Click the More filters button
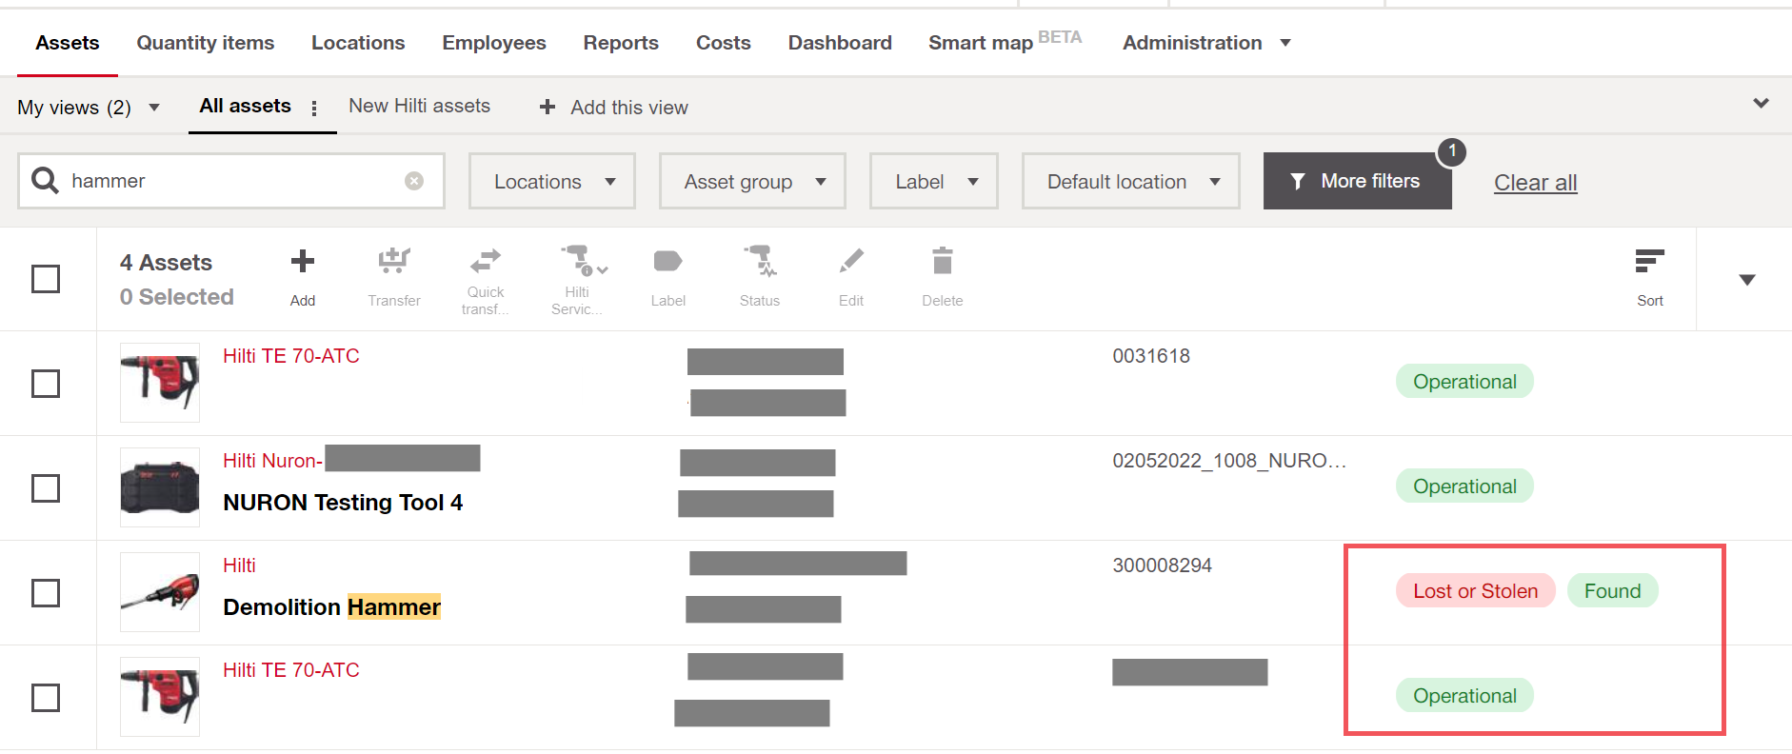The height and width of the screenshot is (754, 1792). (1358, 181)
